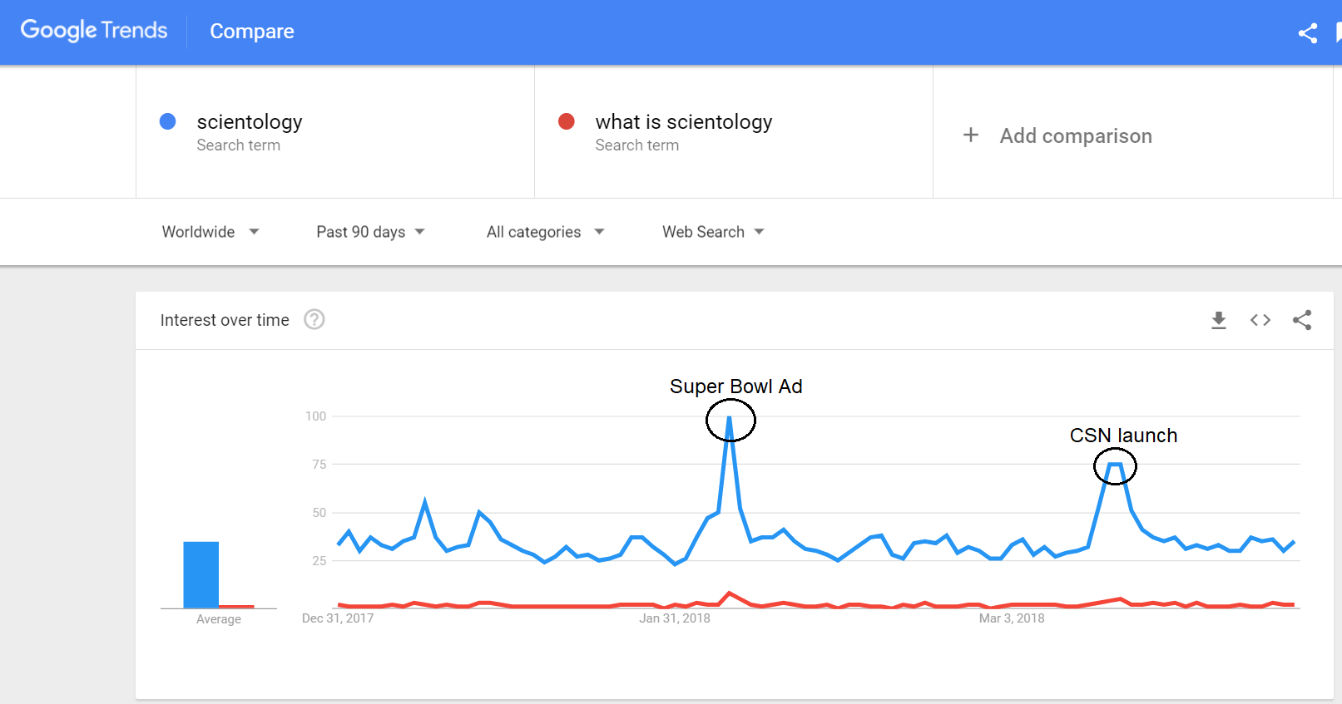Click the red dot for what is scientology

pos(567,121)
